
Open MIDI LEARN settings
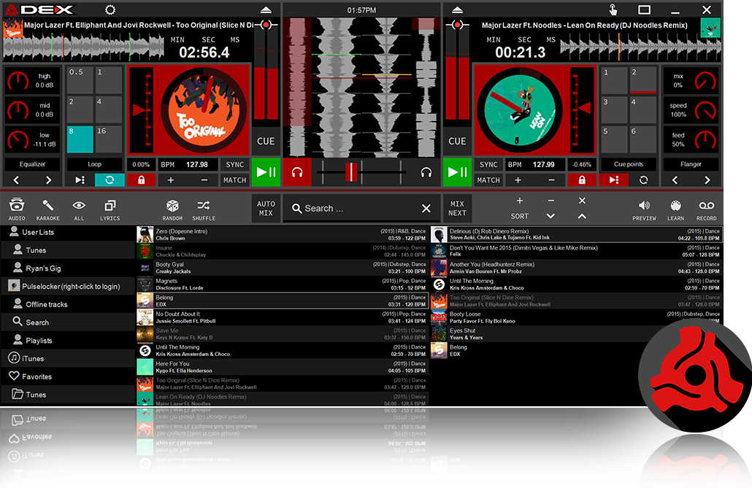[x=675, y=208]
